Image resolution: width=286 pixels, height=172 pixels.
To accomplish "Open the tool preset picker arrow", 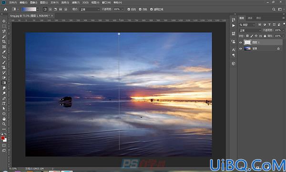I will (18, 10).
